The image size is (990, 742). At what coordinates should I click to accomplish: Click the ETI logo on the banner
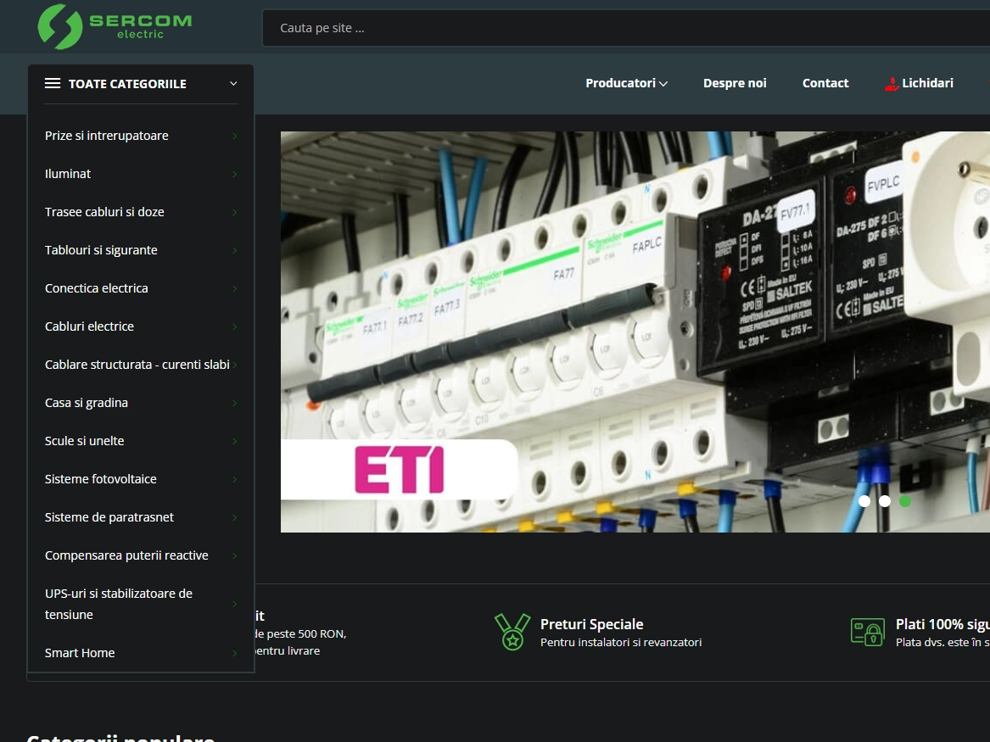tap(399, 467)
